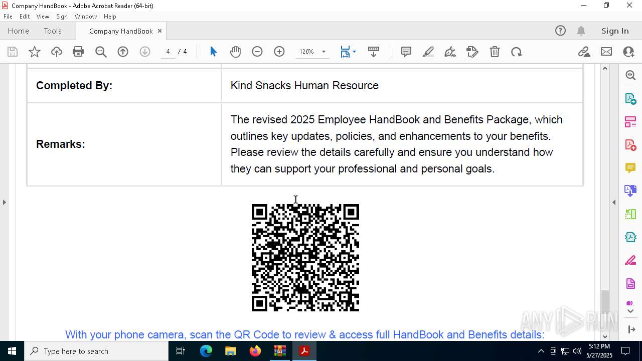
Task: Open the Sign menu
Action: (x=62, y=16)
